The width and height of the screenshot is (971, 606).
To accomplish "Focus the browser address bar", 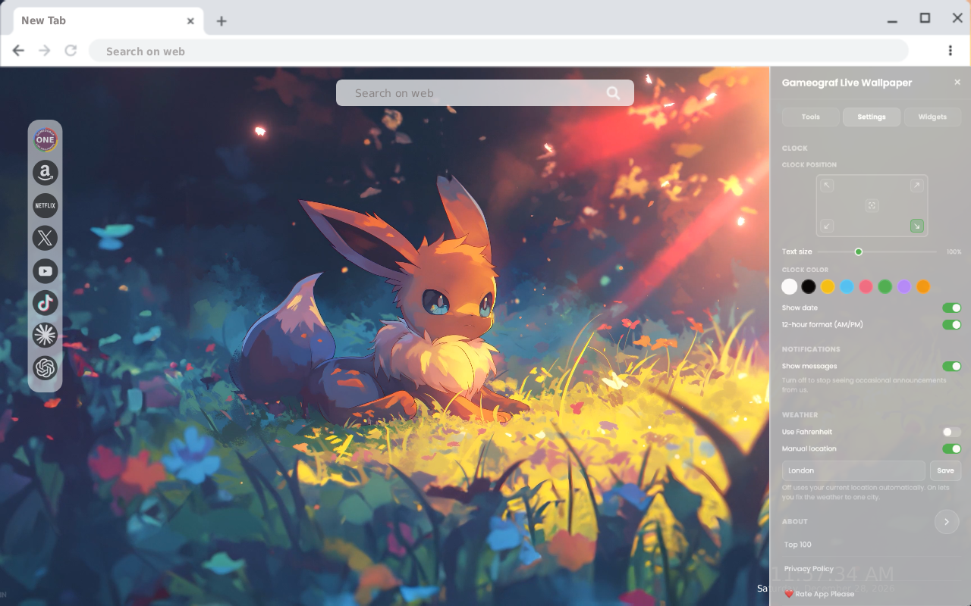I will tap(498, 51).
